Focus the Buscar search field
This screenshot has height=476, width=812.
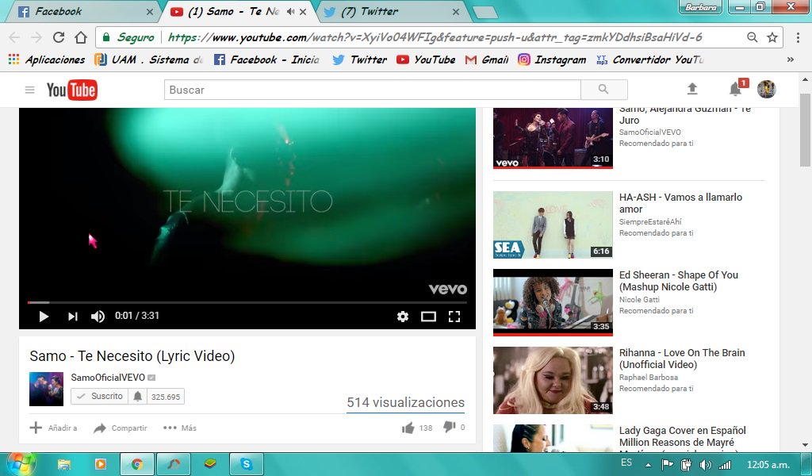click(373, 90)
